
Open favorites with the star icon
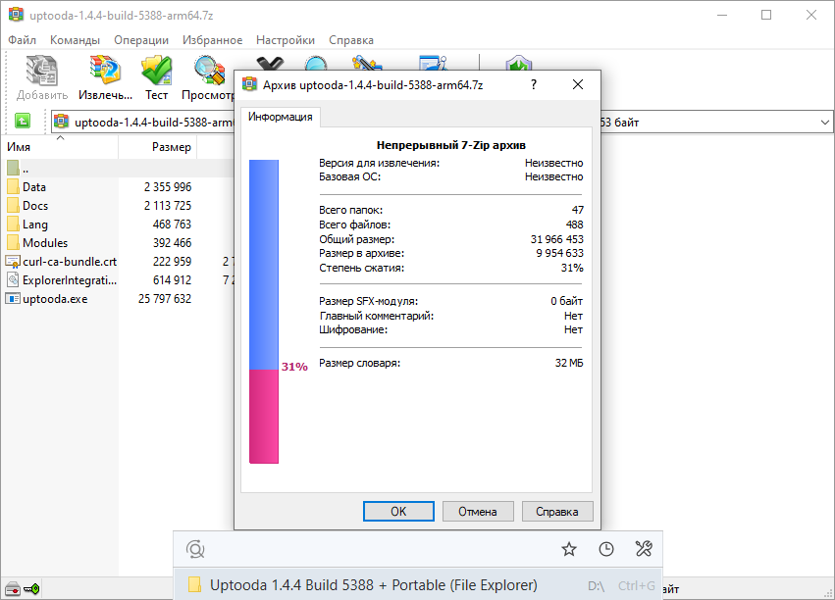point(569,549)
